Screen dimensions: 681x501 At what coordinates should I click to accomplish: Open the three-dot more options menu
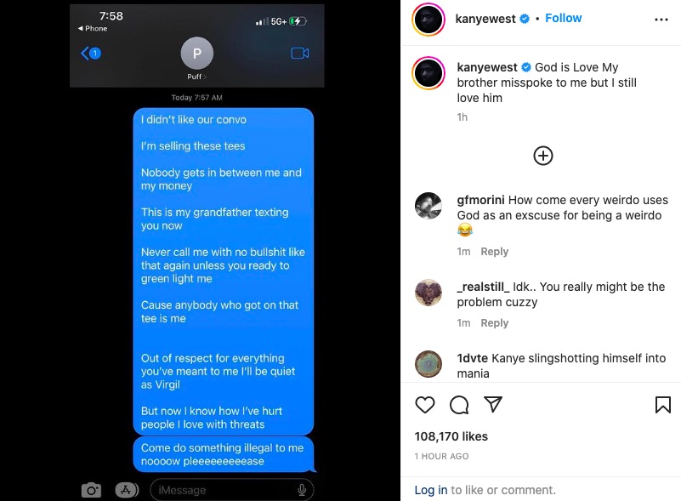point(661,20)
